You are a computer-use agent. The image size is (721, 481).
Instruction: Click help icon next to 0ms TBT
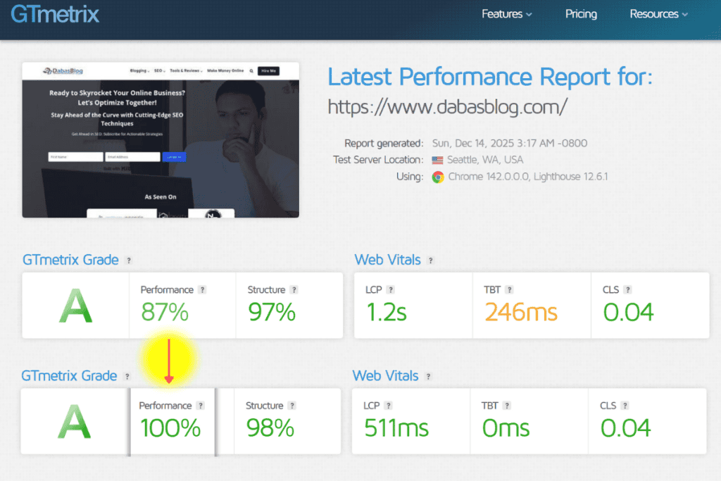coord(507,406)
